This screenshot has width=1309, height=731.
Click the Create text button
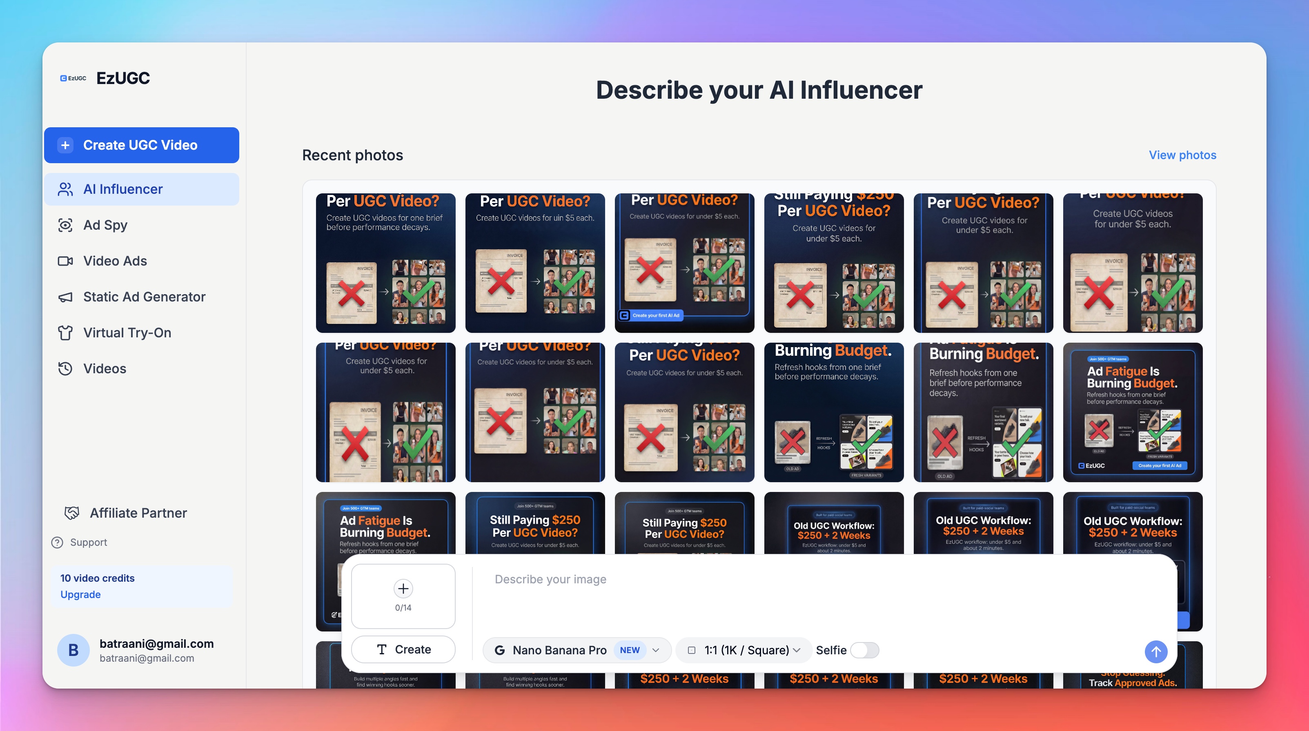(403, 649)
